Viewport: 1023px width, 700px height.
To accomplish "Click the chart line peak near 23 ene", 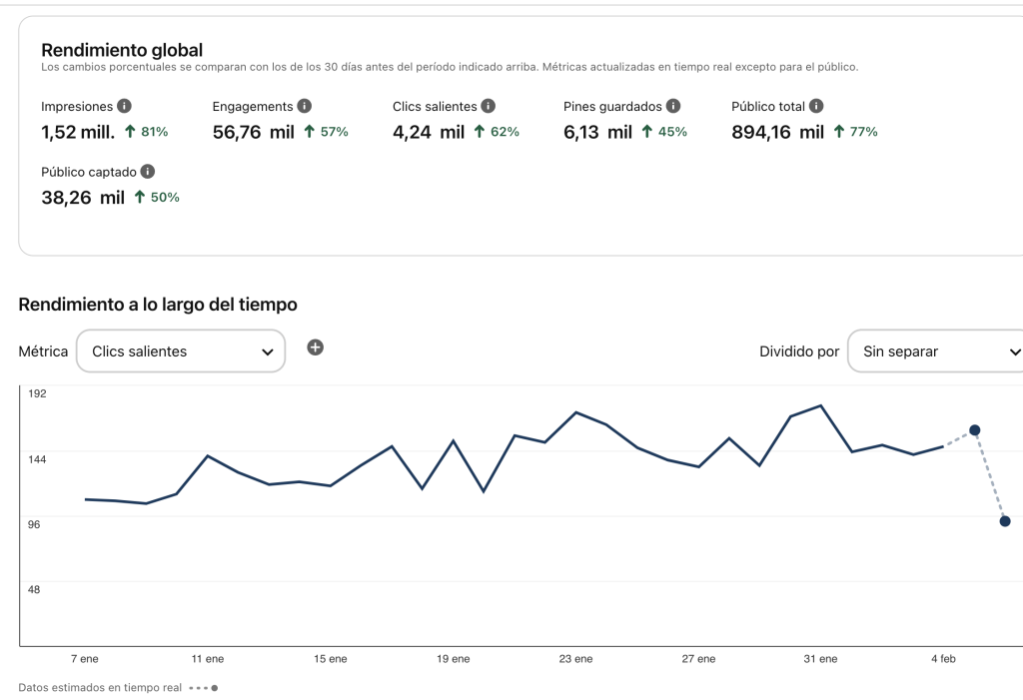I will tap(576, 412).
